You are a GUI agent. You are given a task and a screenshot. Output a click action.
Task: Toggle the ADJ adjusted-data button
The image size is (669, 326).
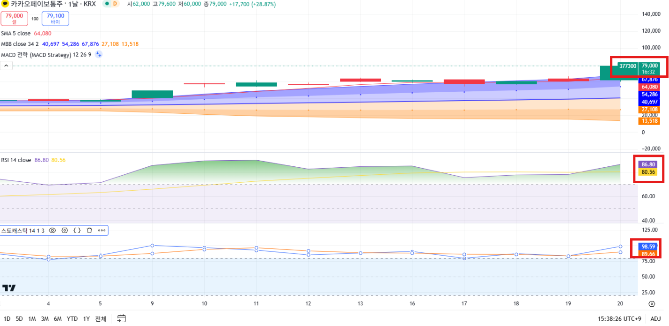[x=655, y=319]
